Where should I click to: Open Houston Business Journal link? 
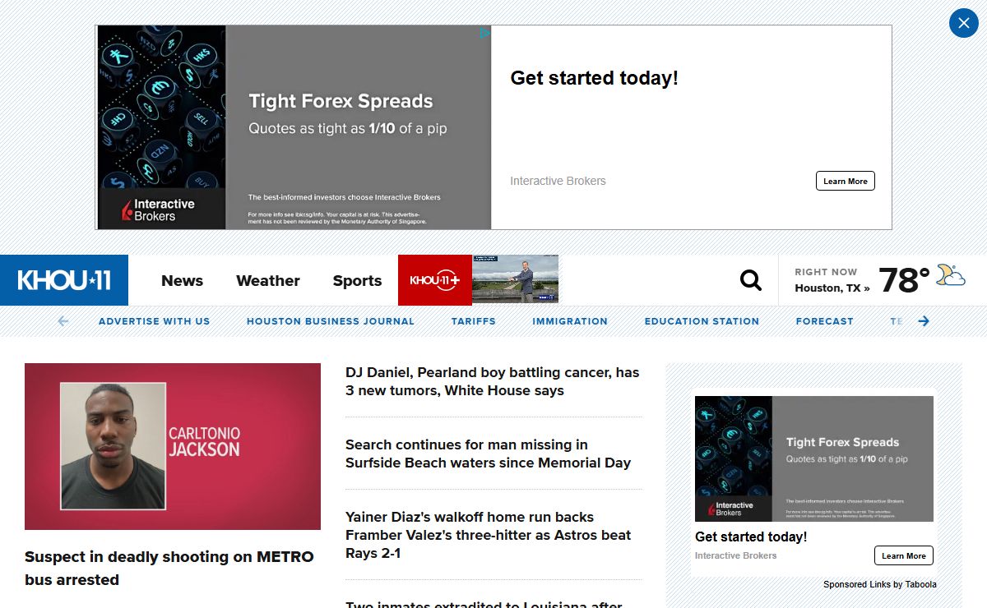[331, 321]
